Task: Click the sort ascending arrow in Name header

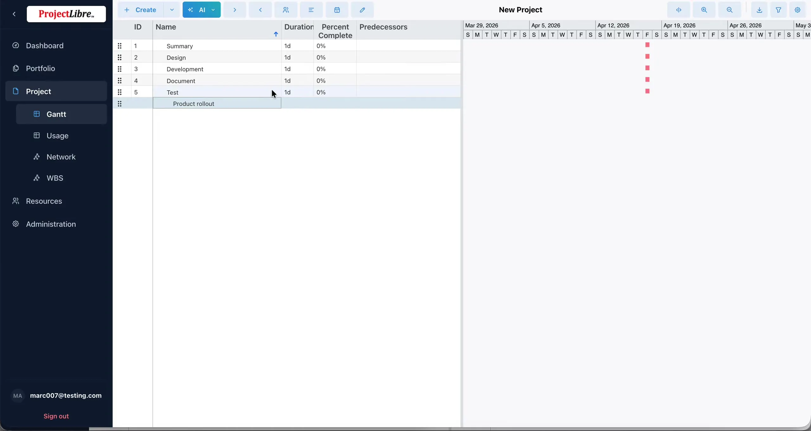Action: point(276,34)
